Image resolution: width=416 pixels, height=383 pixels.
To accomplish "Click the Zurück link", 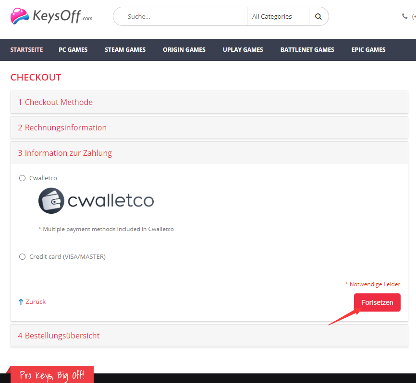I will point(36,302).
